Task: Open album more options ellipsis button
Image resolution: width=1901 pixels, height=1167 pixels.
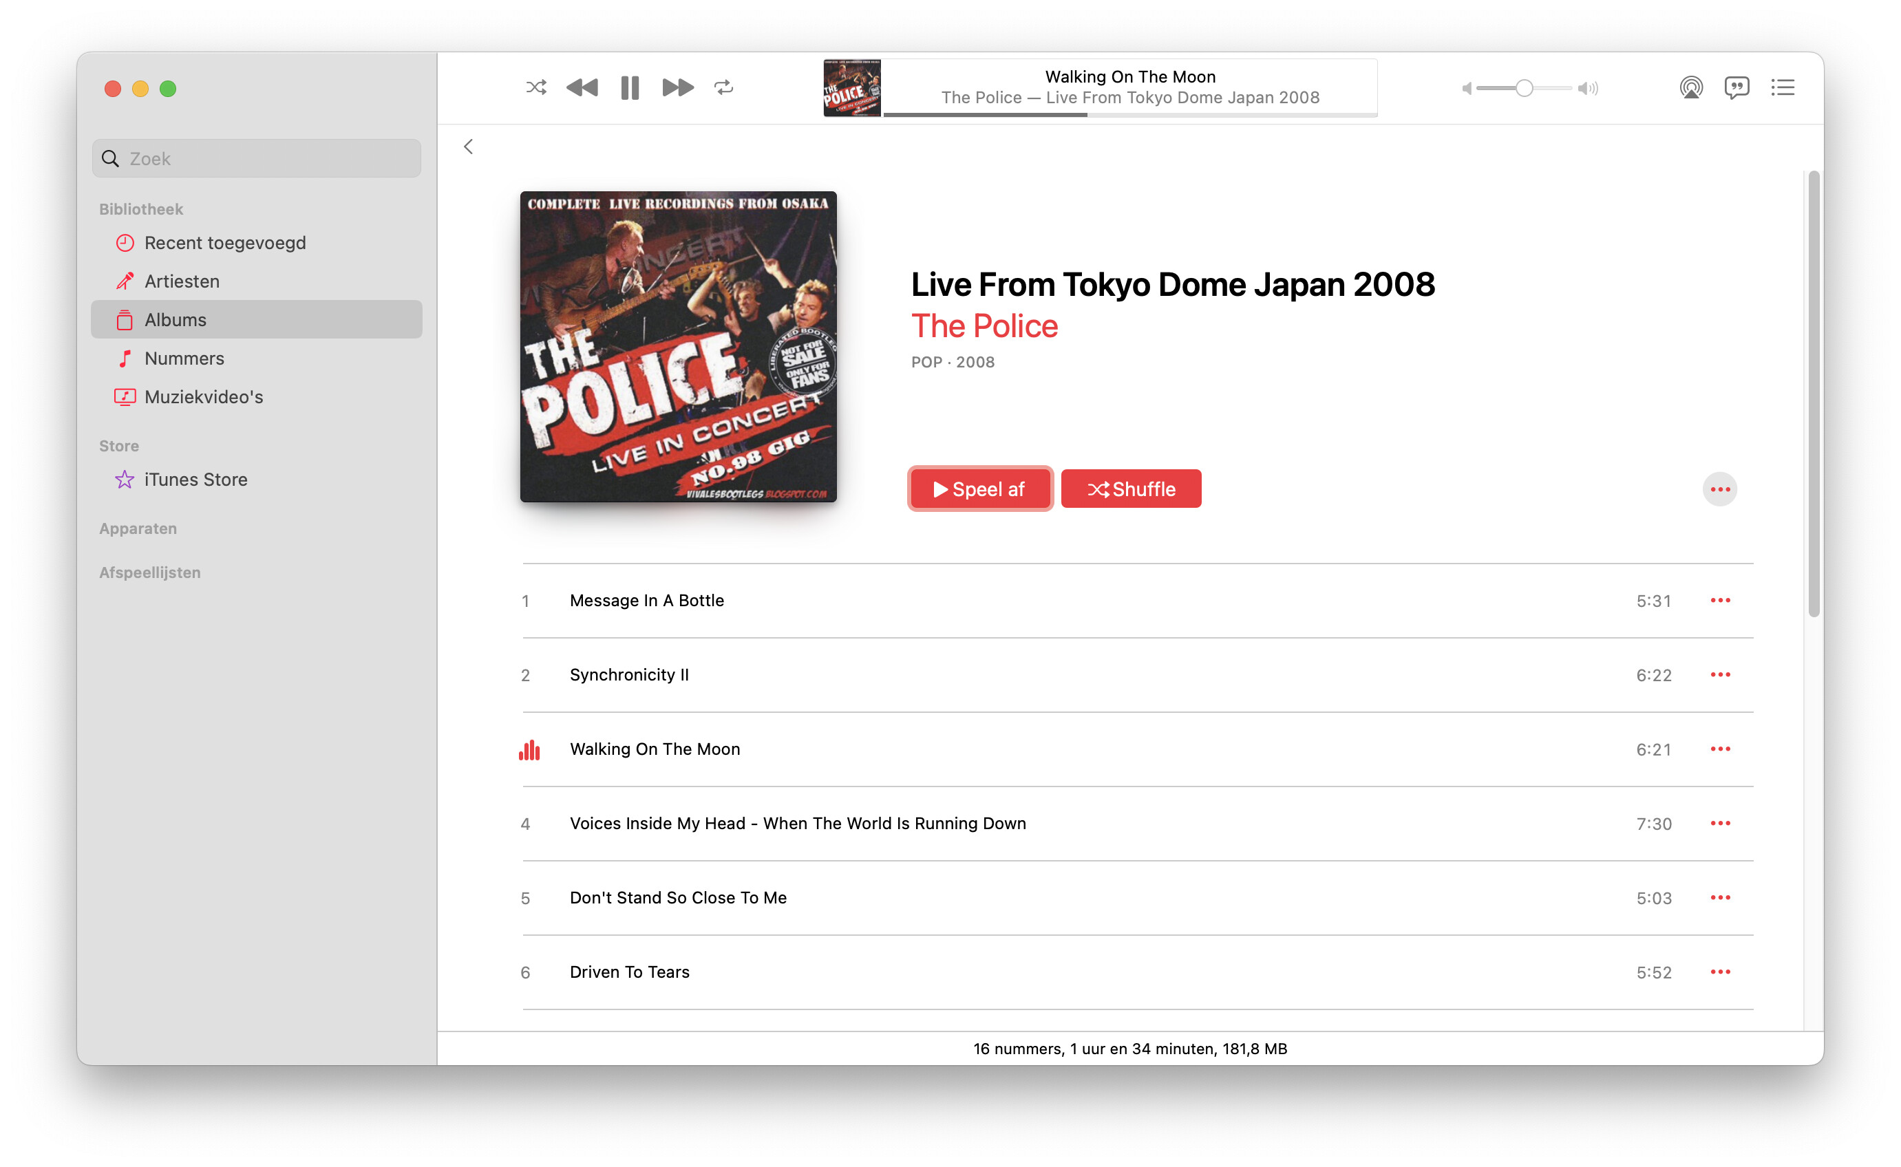Action: pyautogui.click(x=1719, y=489)
